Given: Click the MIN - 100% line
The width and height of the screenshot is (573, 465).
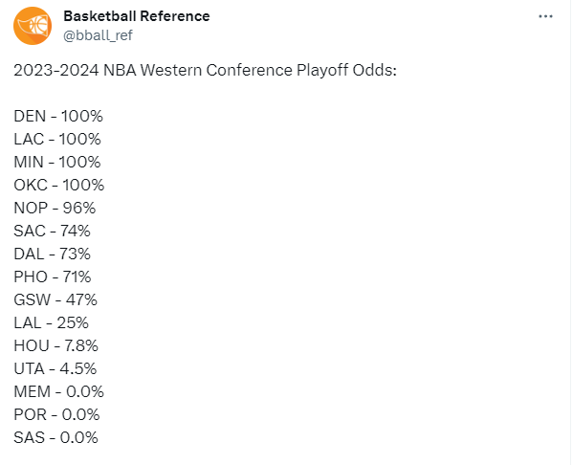Looking at the screenshot, I should click(57, 162).
